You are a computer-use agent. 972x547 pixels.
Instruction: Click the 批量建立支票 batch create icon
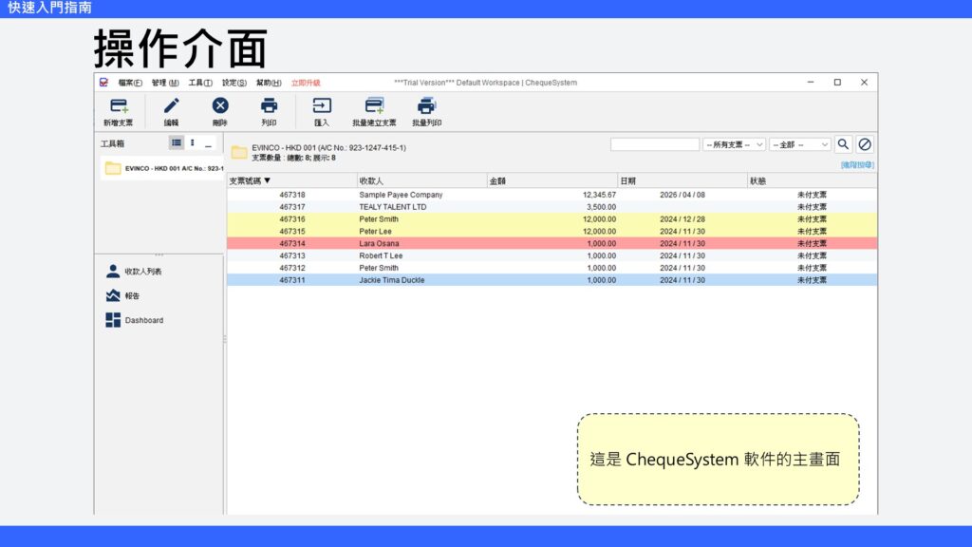click(374, 106)
